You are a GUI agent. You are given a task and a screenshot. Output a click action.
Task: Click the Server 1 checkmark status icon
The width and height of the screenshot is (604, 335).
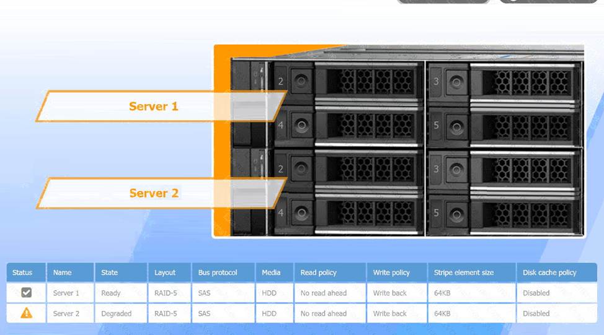point(26,293)
